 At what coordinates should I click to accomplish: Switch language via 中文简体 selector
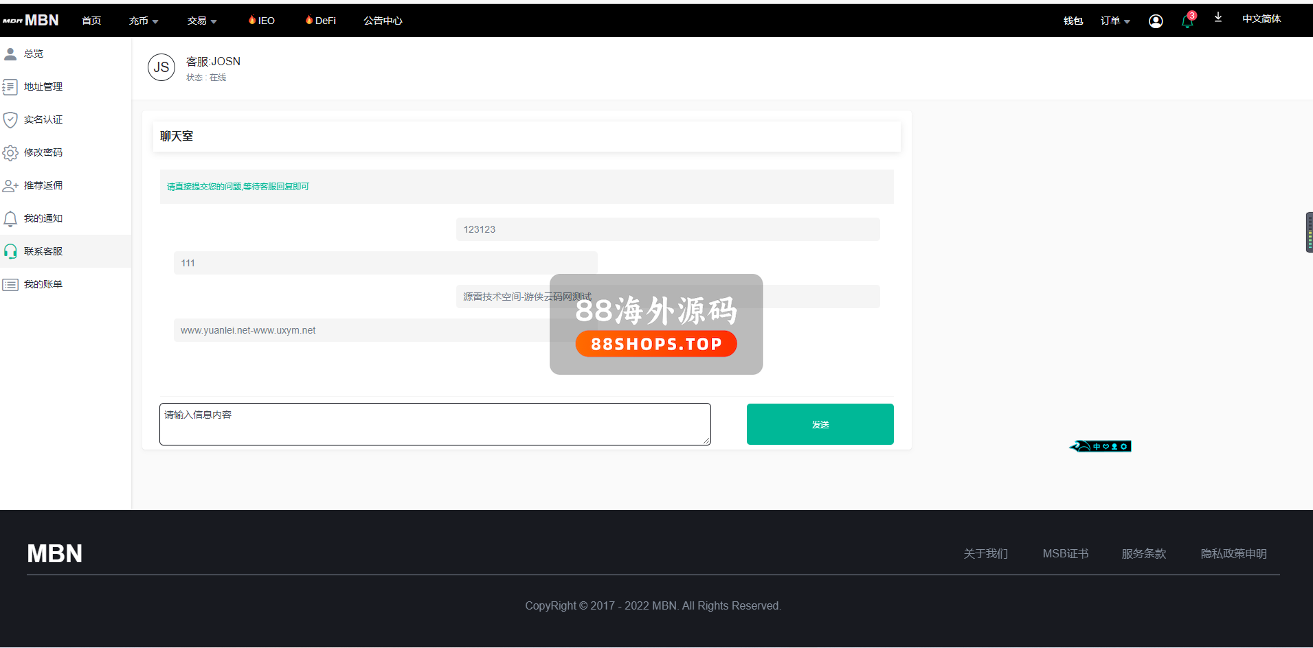point(1261,19)
